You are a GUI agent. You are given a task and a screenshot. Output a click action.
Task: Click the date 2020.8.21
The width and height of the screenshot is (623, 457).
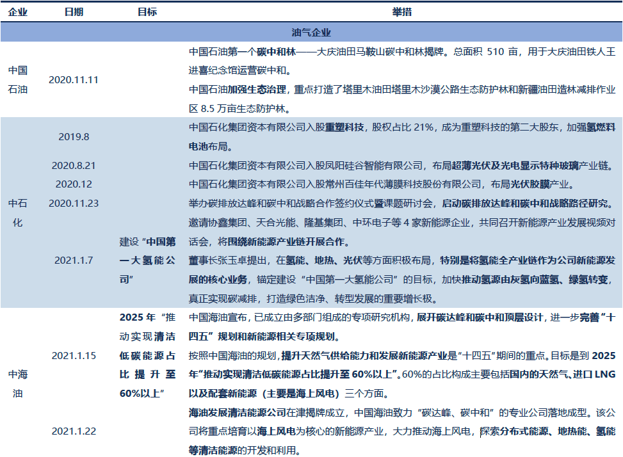[74, 166]
